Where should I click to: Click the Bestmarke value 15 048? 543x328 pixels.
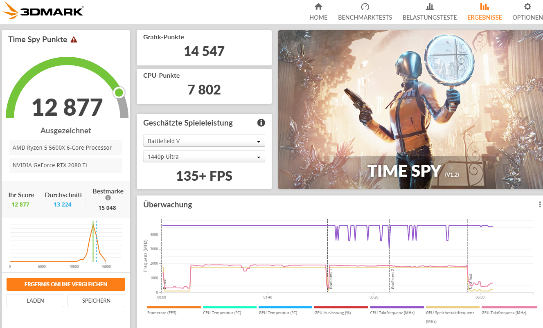(107, 208)
